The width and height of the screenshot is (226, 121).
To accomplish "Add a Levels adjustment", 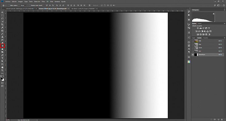I will (x=200, y=28).
